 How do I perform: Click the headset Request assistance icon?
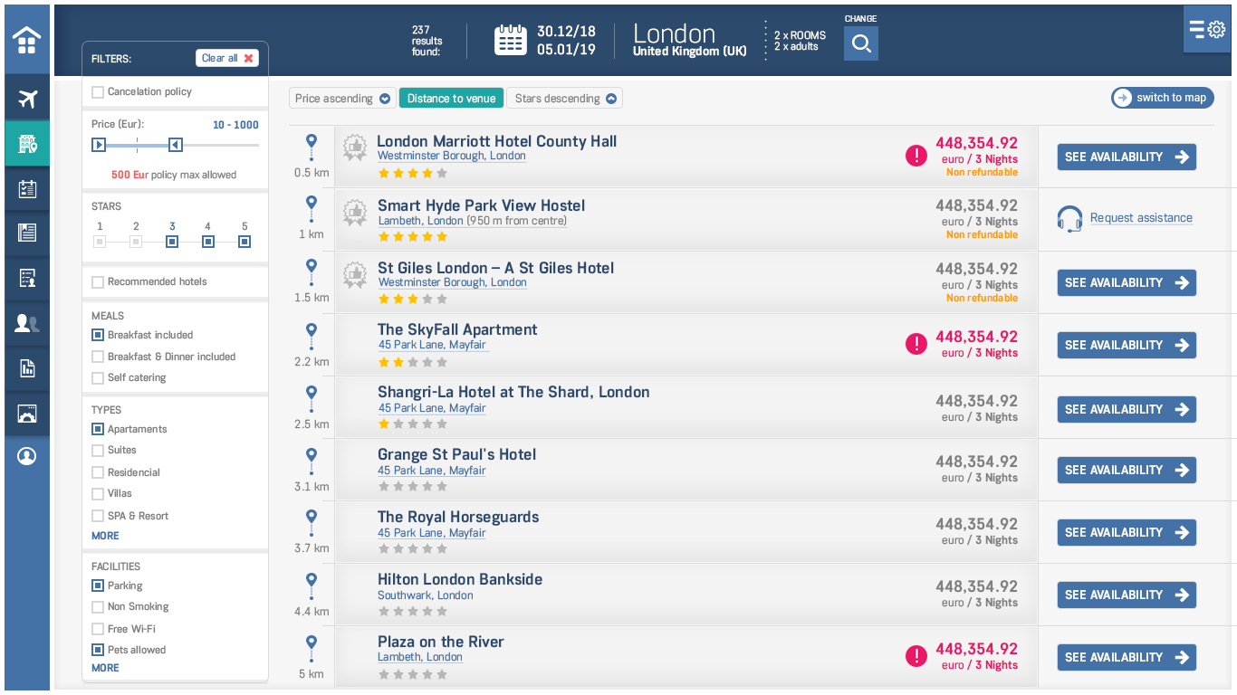click(1069, 219)
